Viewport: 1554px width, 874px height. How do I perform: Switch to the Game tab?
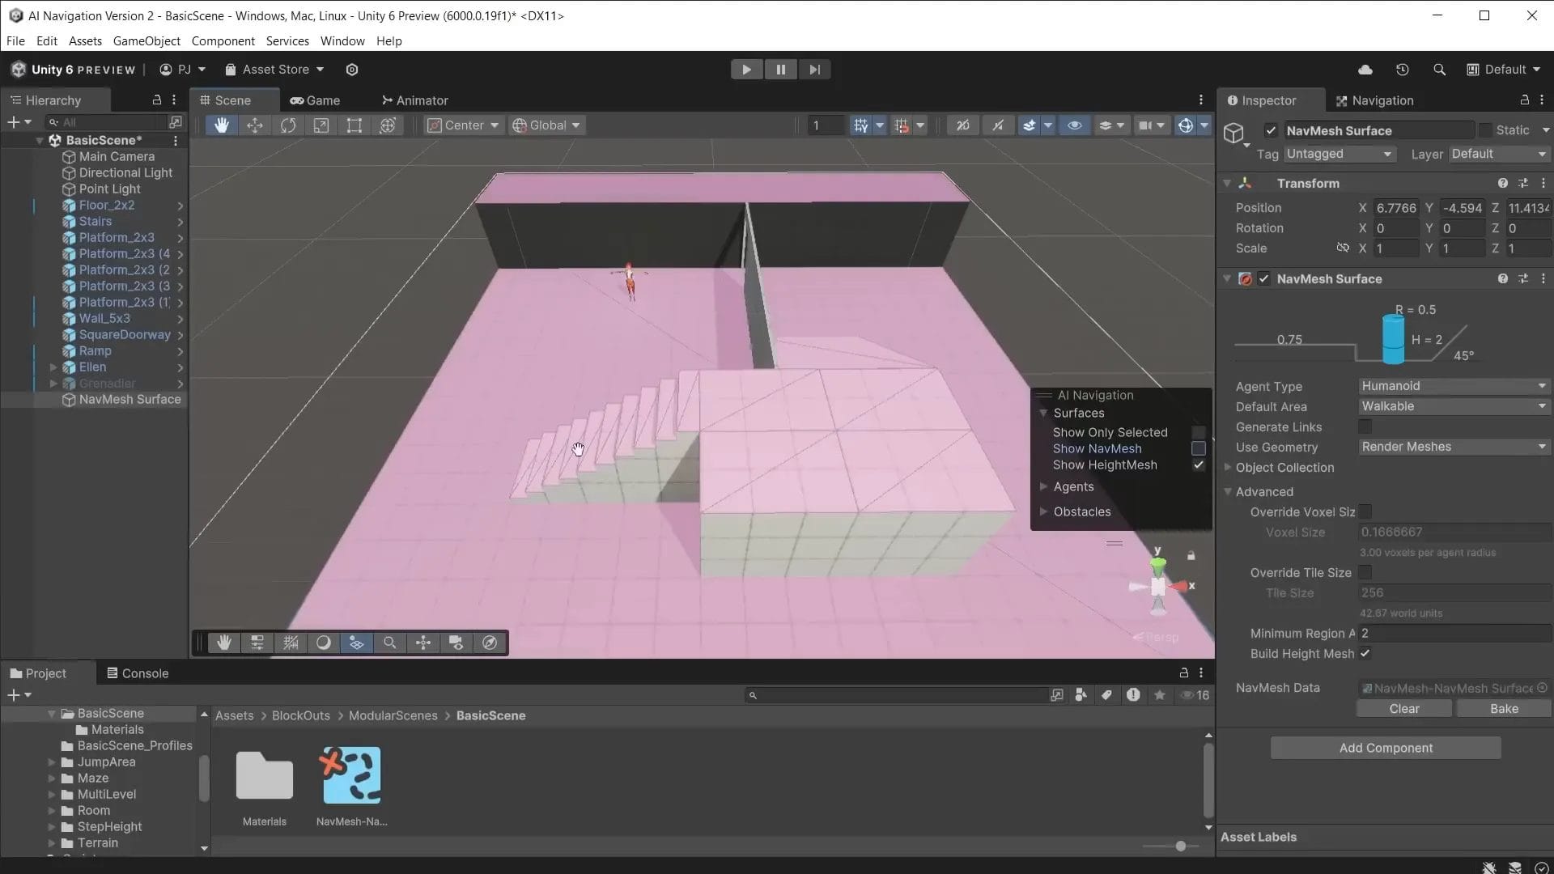[316, 100]
